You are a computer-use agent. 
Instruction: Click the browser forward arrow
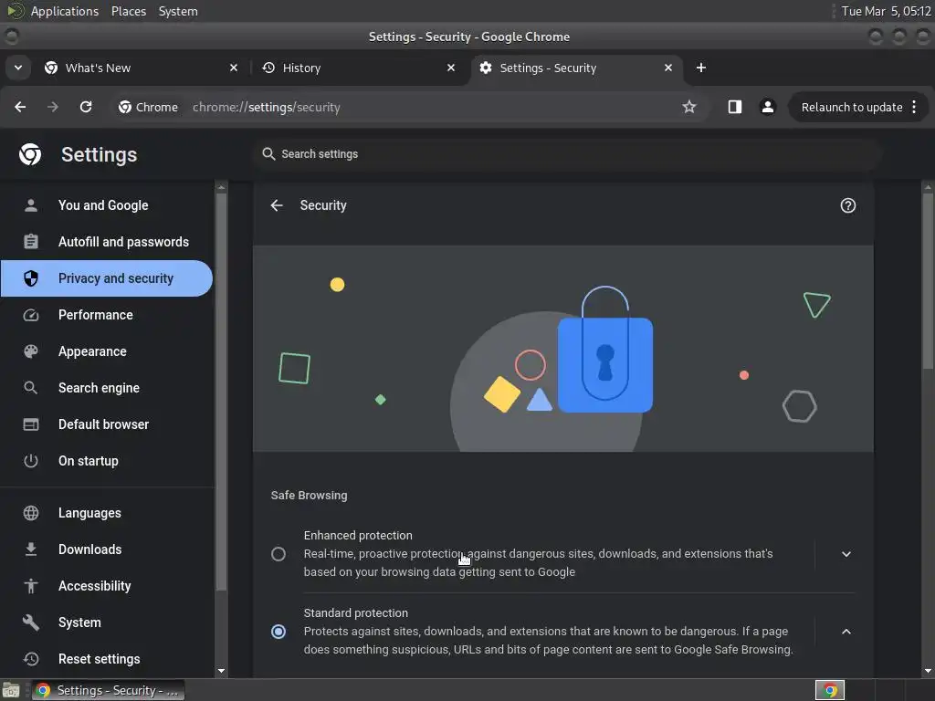[x=52, y=107]
